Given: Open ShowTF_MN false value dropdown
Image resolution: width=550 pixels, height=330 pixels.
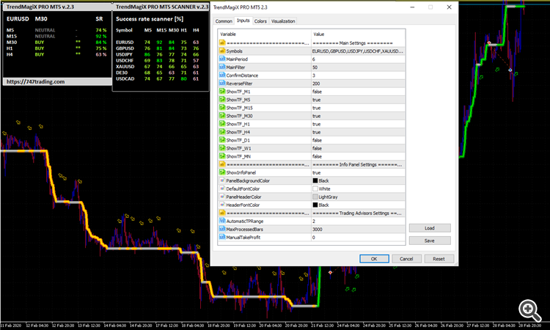Looking at the screenshot, I should pos(358,156).
